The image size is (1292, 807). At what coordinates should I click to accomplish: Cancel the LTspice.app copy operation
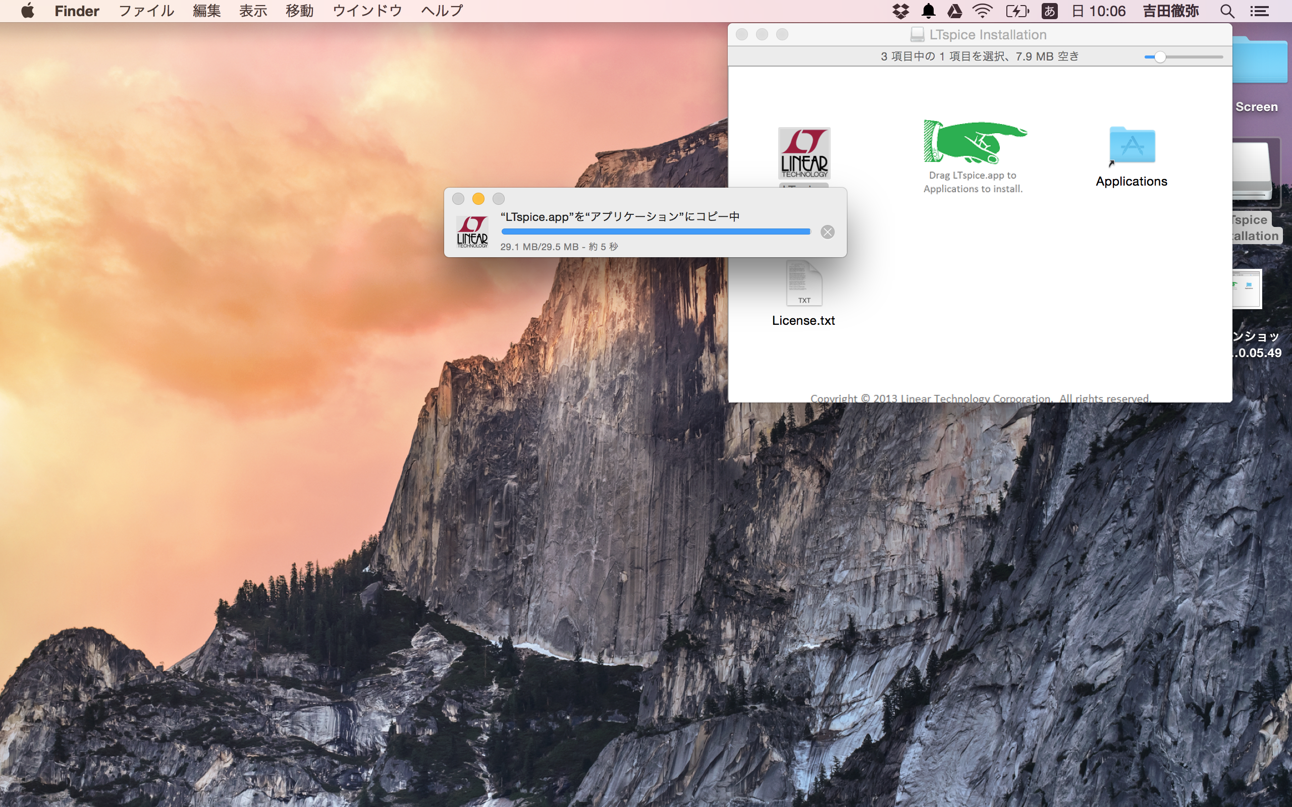(828, 232)
